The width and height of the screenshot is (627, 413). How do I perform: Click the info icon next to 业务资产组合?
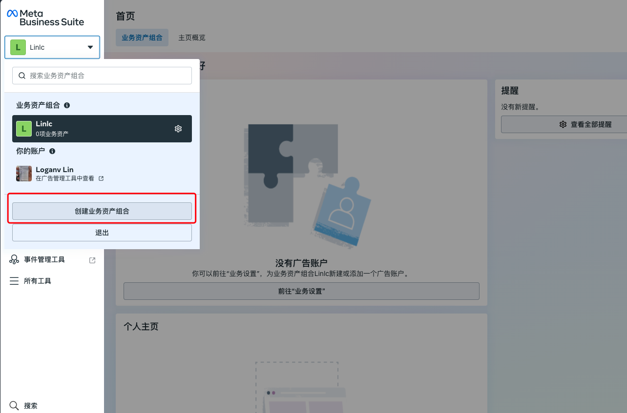point(67,105)
